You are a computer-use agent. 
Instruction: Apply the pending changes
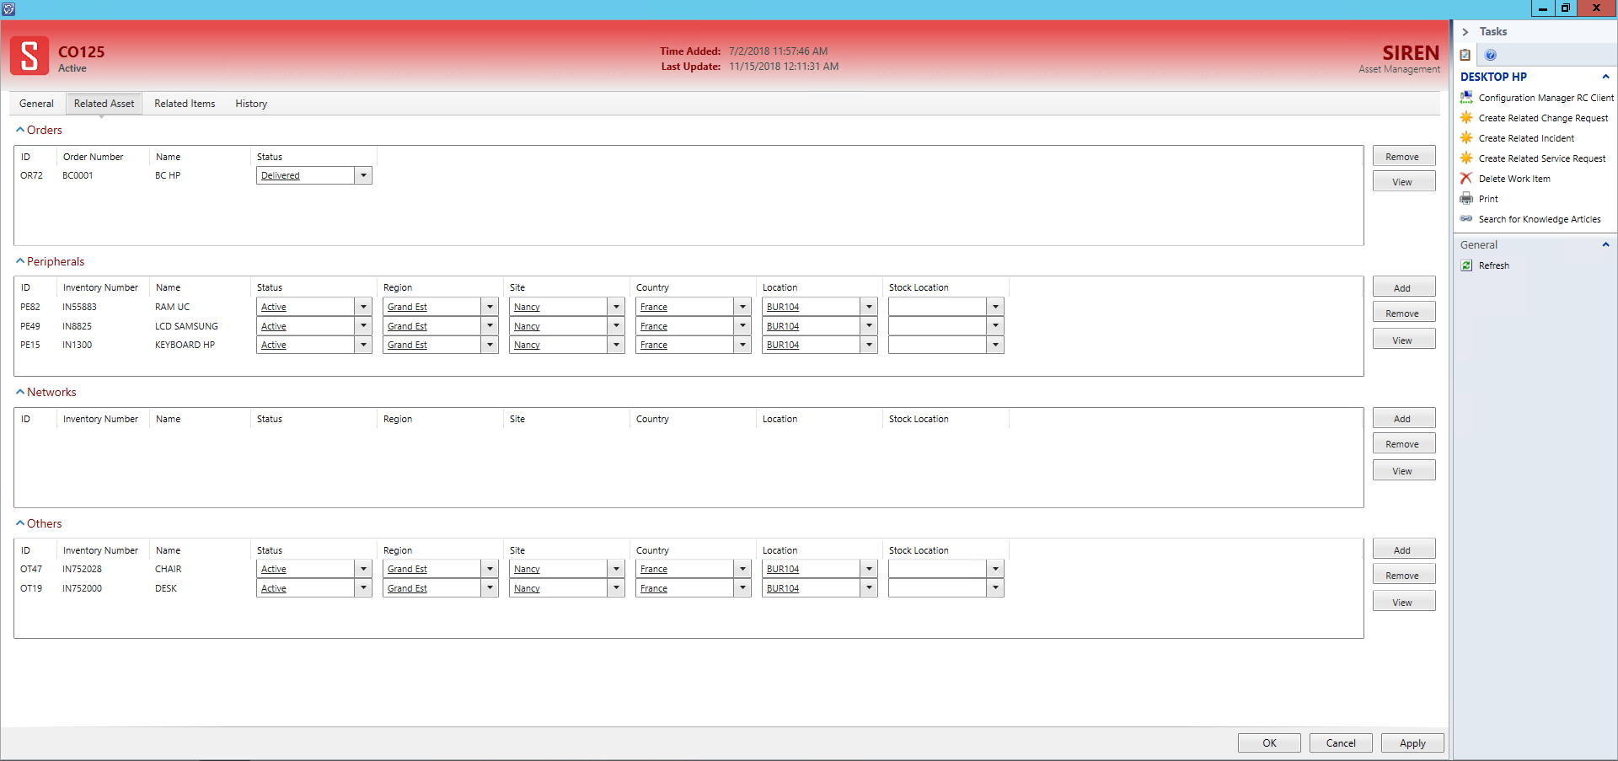pos(1412,743)
